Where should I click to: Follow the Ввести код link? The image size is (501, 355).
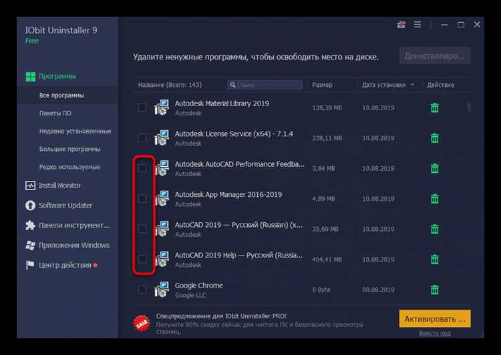tap(435, 333)
